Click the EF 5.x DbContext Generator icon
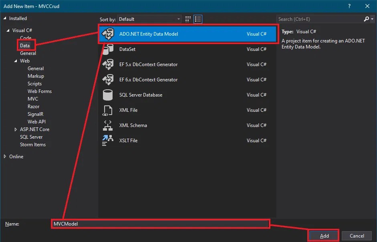377x242 pixels. click(x=108, y=65)
